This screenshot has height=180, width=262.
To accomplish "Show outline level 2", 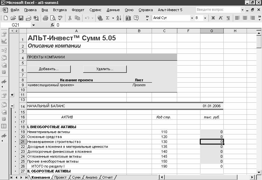I will tap(16, 31).
